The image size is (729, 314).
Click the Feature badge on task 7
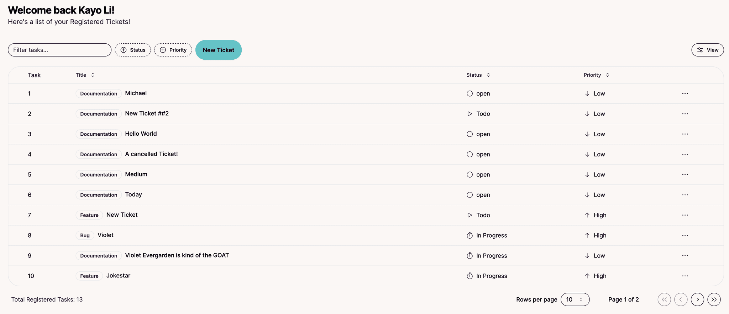point(89,215)
